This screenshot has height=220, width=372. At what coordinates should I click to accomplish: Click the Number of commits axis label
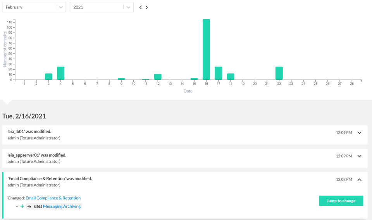[5, 49]
